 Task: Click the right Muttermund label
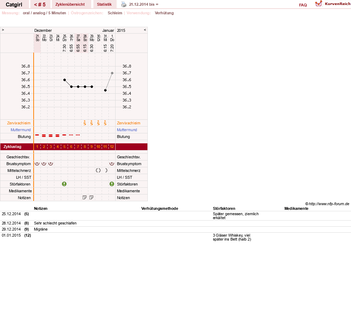coord(127,130)
